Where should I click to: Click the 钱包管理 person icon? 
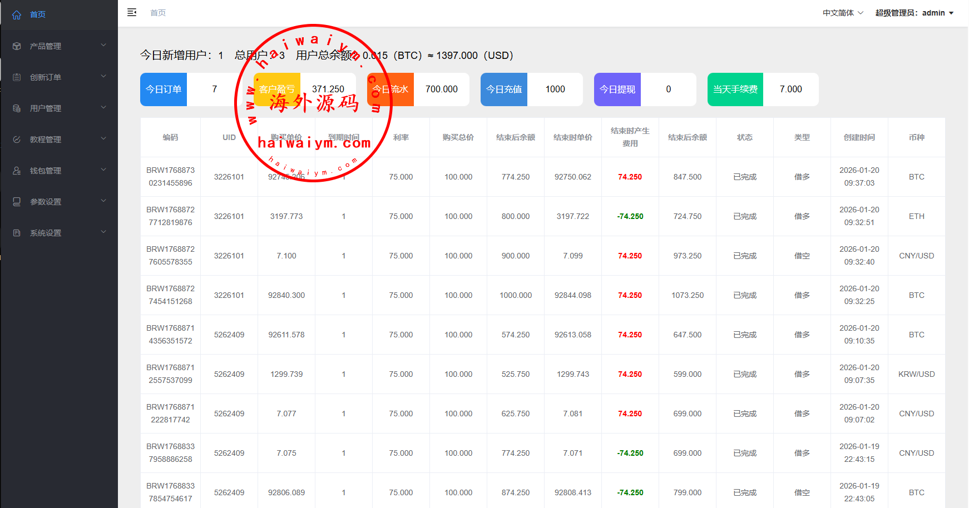[17, 171]
